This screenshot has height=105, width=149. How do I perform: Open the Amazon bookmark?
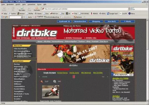[21, 14]
